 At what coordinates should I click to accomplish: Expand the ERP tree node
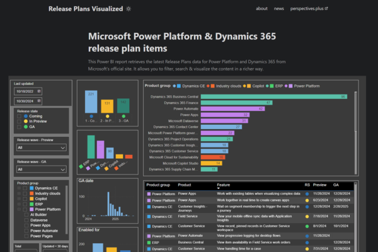19,204
